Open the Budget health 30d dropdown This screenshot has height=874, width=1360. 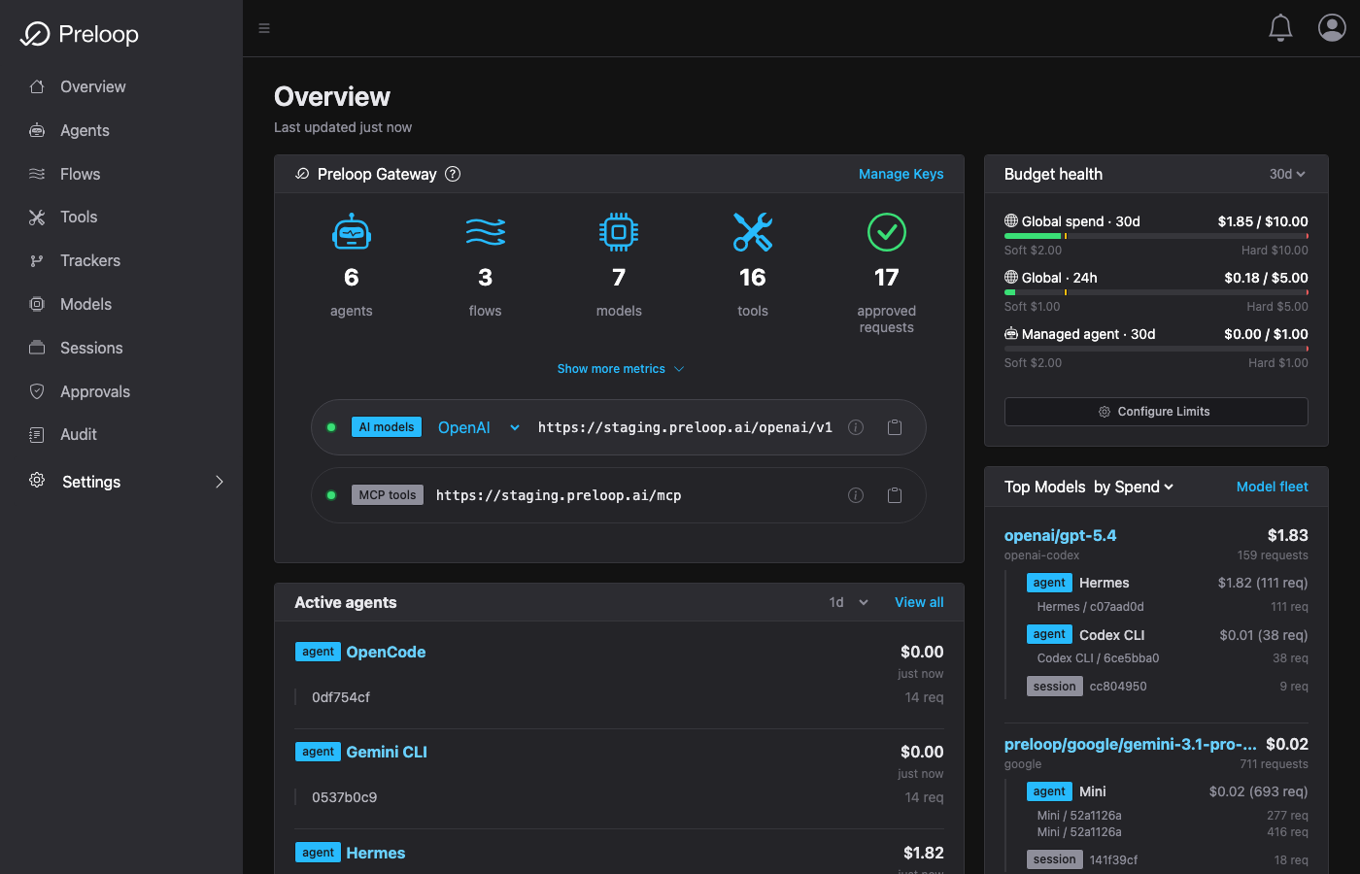pyautogui.click(x=1287, y=174)
